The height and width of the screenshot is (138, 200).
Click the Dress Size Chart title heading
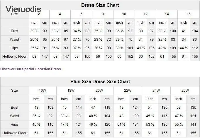point(100,5)
